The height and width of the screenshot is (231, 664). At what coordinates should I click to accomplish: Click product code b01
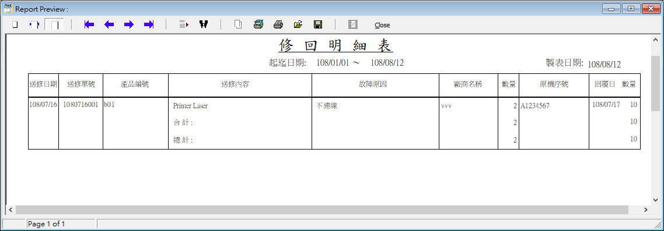(109, 105)
